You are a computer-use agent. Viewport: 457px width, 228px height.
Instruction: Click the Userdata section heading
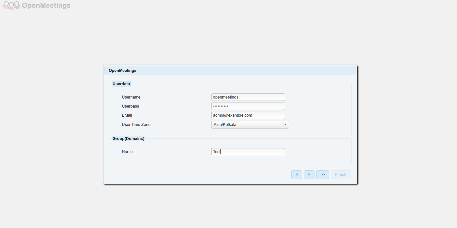(x=121, y=84)
